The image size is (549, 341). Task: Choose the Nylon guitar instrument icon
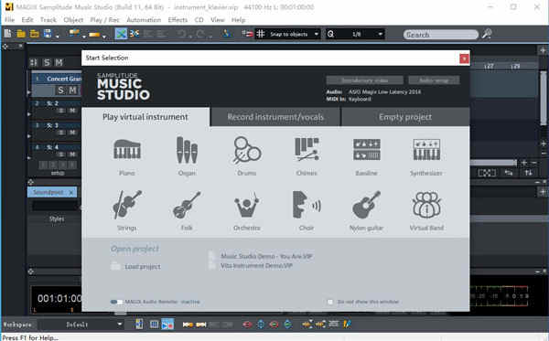point(367,205)
